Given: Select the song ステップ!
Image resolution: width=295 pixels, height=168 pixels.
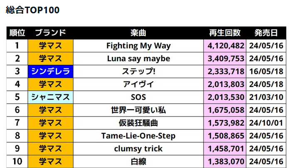Looking at the screenshot, I should pyautogui.click(x=138, y=72).
